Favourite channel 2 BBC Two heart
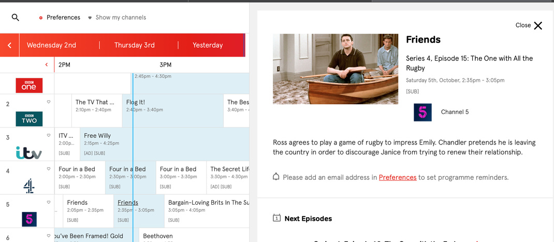 49,102
